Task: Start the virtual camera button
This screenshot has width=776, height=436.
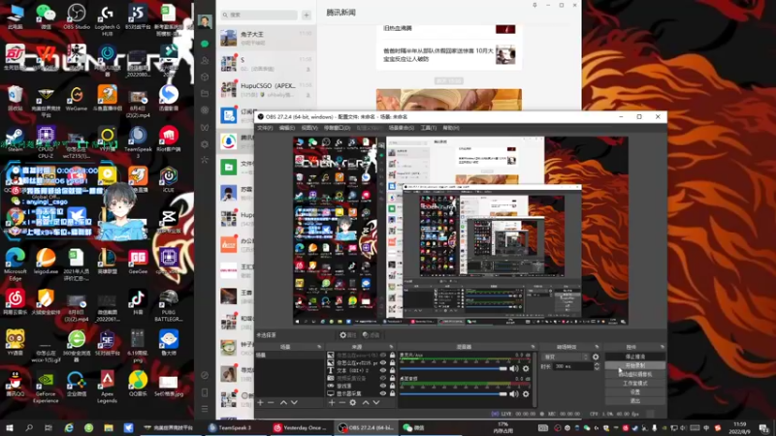Action: pyautogui.click(x=635, y=374)
